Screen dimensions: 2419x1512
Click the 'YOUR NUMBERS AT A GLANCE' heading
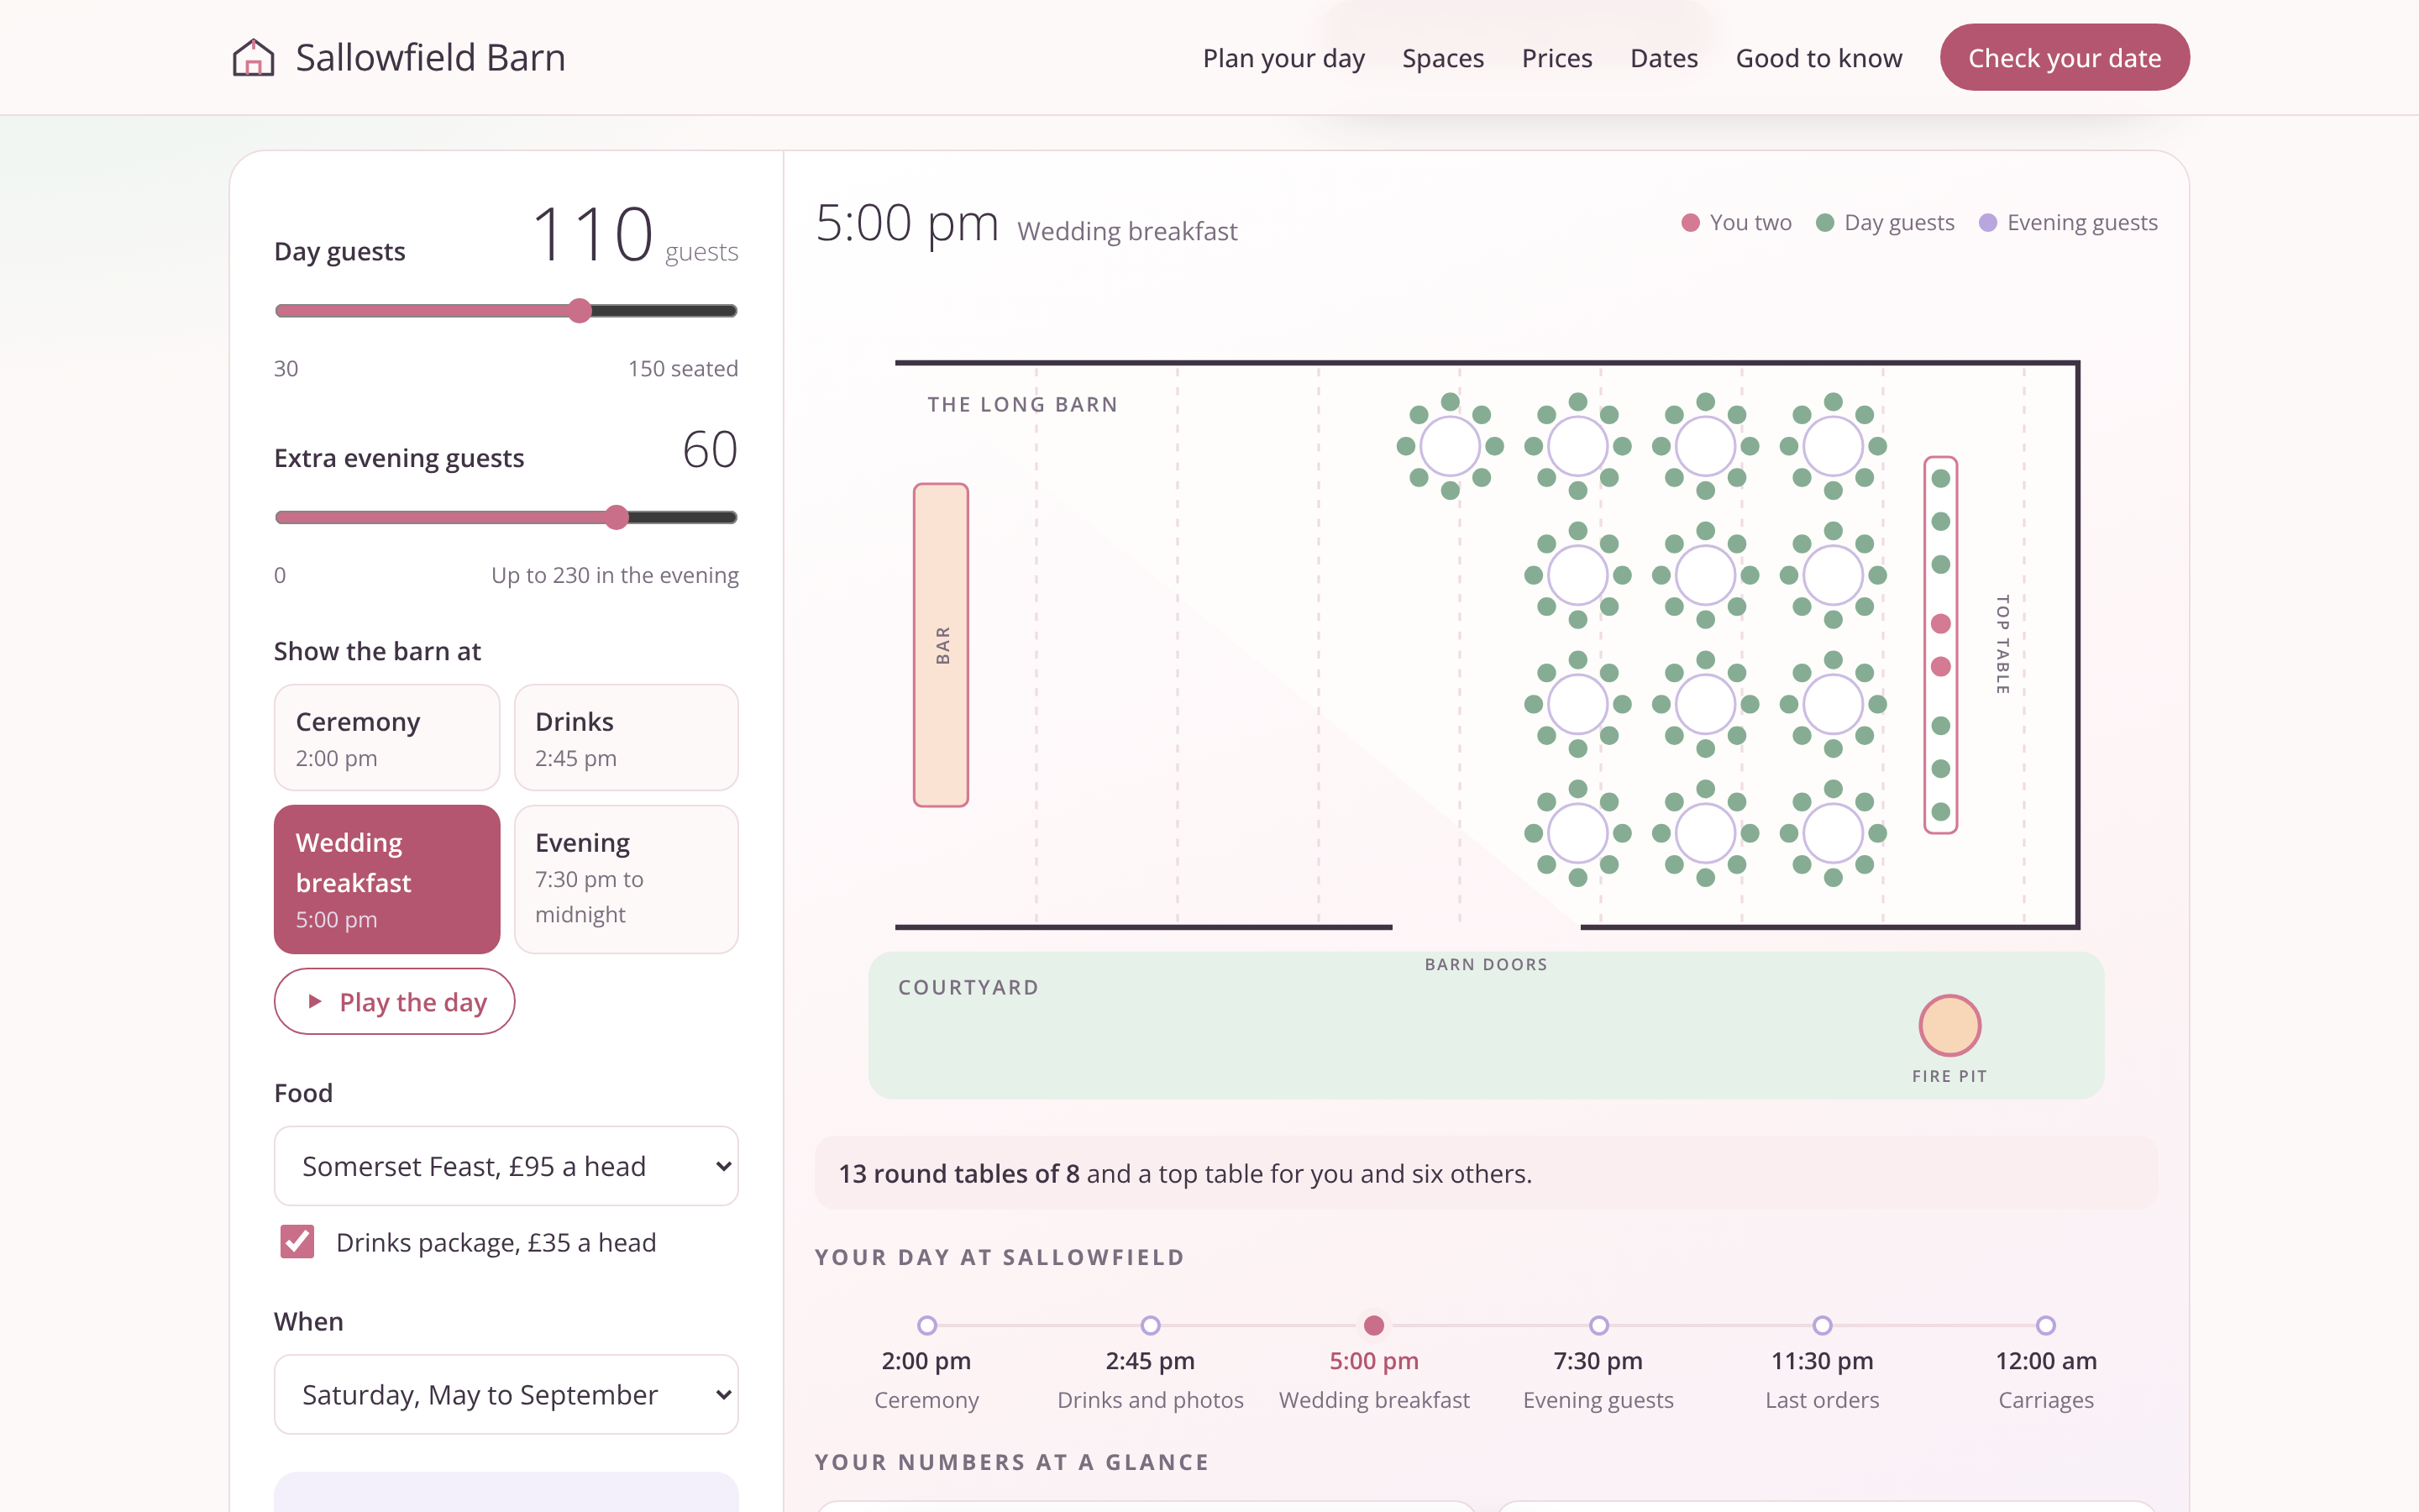[1011, 1462]
